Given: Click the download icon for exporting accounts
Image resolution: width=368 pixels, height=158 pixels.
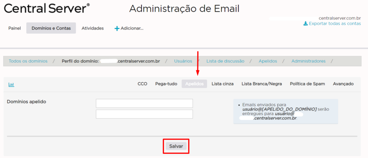Looking at the screenshot, I should coord(305,24).
